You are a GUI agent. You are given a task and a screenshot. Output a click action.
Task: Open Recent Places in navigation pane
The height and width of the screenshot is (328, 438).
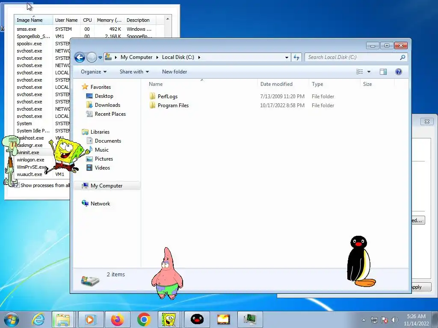pyautogui.click(x=110, y=114)
